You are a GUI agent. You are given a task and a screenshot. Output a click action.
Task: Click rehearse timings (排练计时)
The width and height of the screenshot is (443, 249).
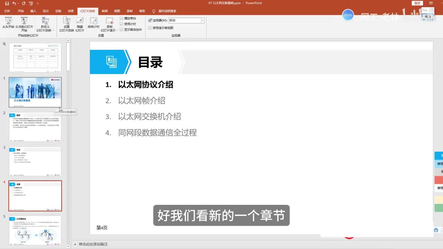click(93, 23)
